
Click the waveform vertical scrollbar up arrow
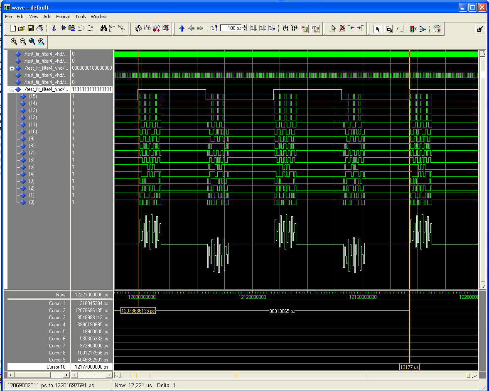click(482, 53)
